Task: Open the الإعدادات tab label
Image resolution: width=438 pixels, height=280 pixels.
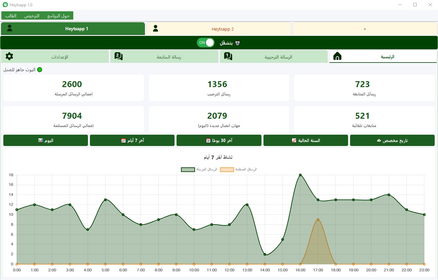Action: click(x=60, y=57)
